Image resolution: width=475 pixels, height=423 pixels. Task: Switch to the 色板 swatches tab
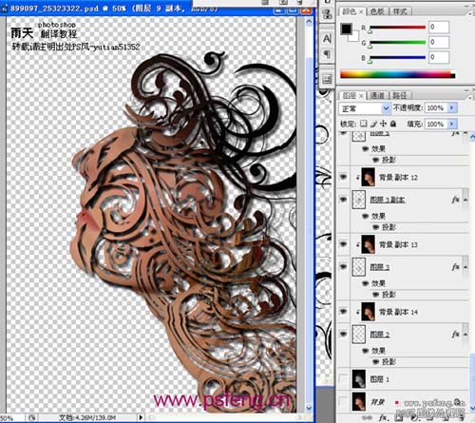tap(377, 11)
